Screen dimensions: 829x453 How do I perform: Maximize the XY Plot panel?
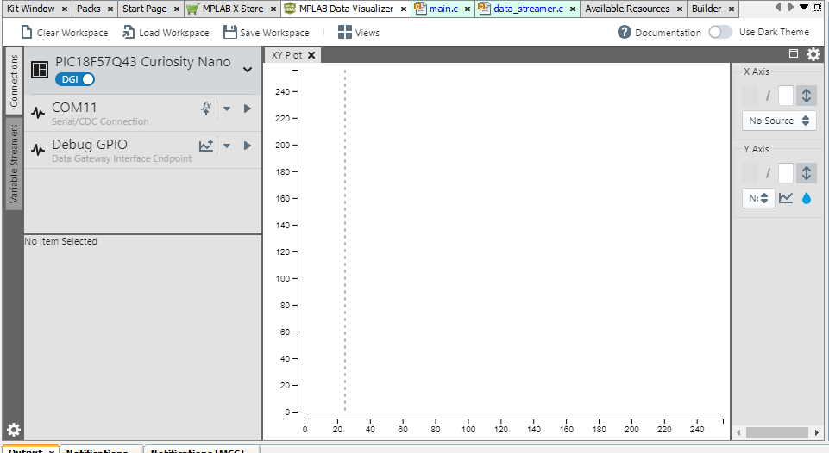pos(793,53)
